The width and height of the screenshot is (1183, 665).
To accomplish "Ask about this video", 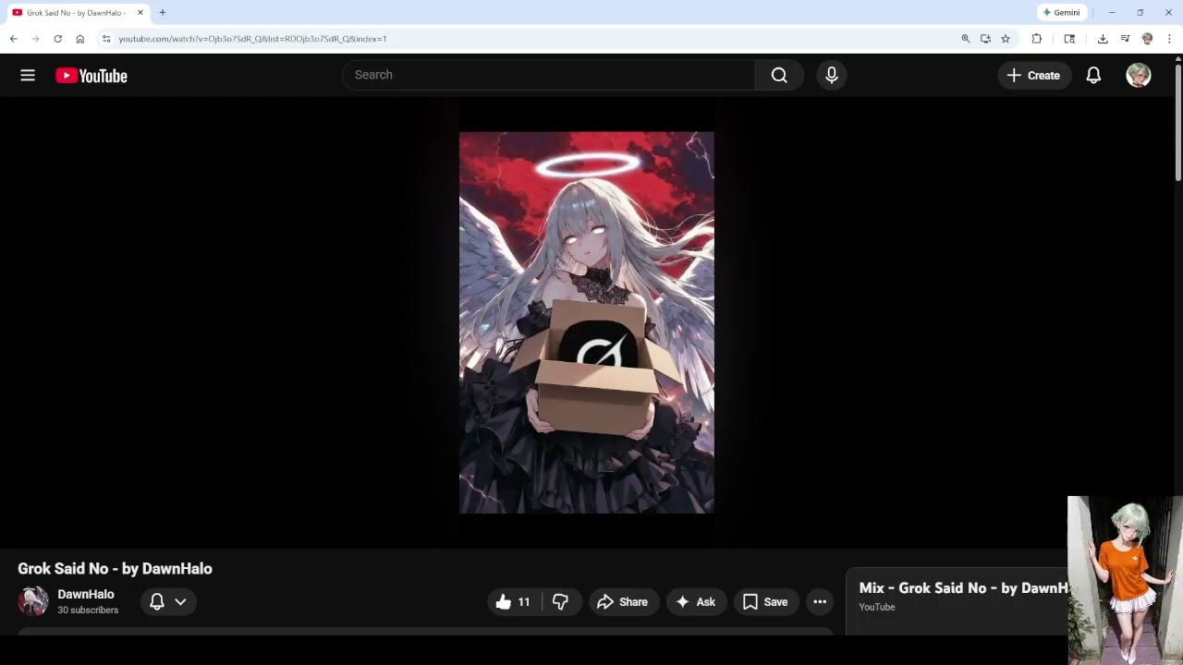I will 697,602.
